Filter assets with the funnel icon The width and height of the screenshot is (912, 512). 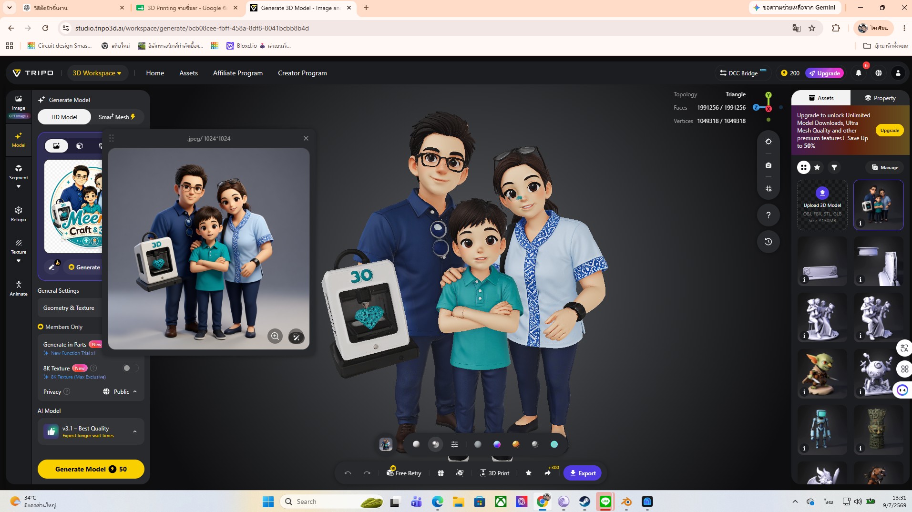(x=834, y=167)
